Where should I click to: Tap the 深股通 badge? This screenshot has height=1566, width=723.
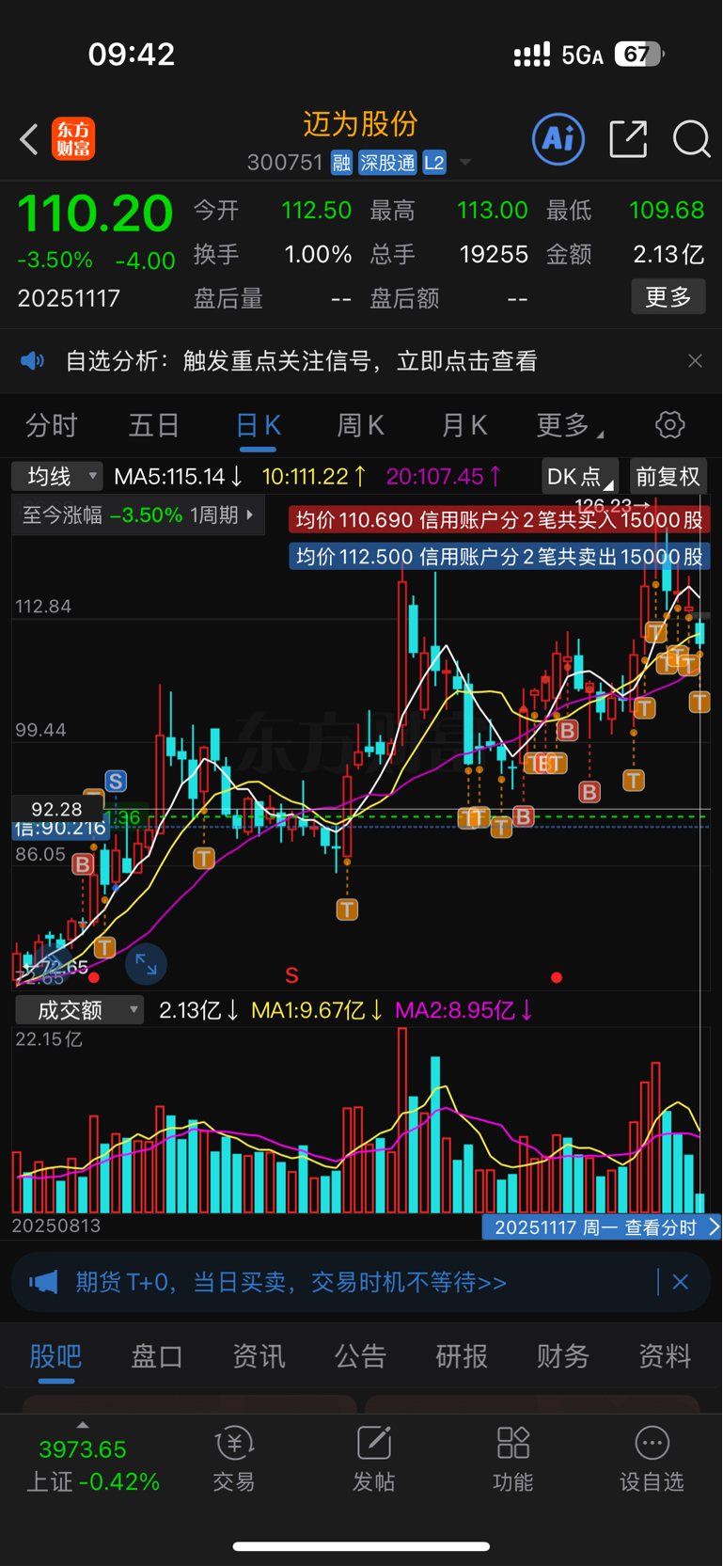(x=387, y=163)
